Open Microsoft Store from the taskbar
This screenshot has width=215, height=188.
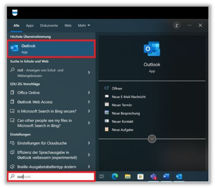140,177
